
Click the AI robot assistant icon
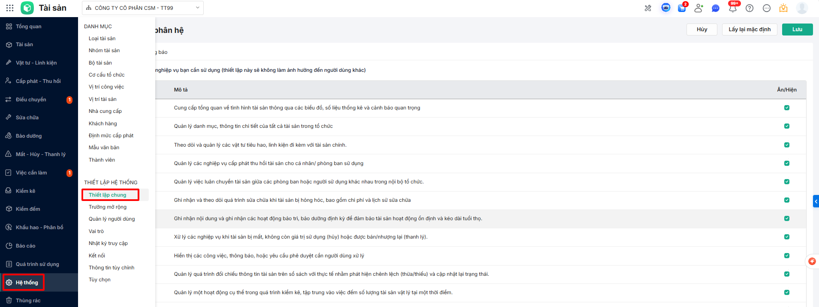(x=665, y=8)
